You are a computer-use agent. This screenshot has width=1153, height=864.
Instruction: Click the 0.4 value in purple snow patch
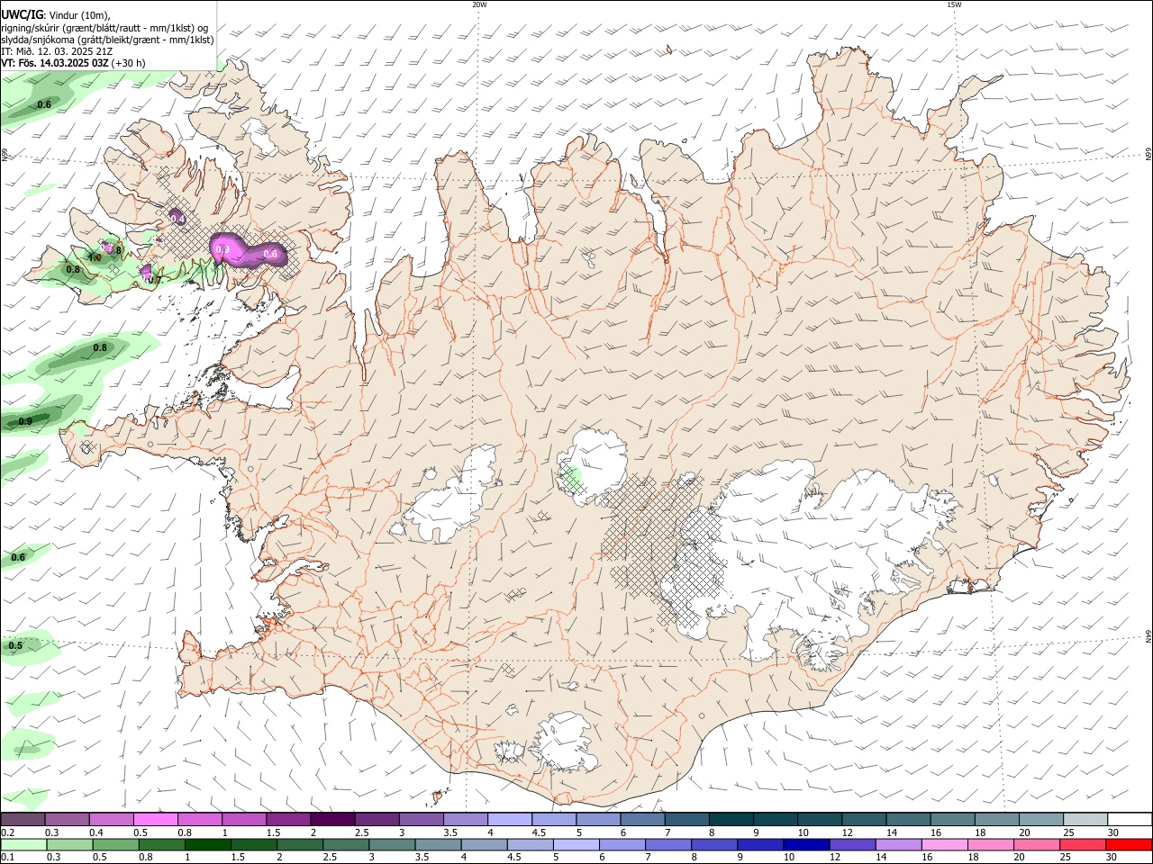coord(177,219)
